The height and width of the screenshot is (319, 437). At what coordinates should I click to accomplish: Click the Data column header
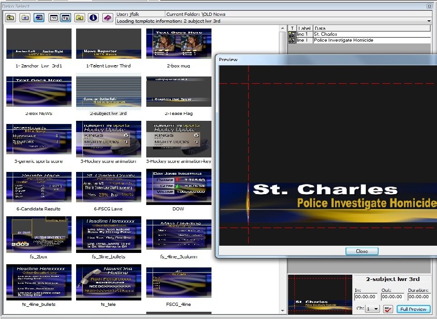372,28
